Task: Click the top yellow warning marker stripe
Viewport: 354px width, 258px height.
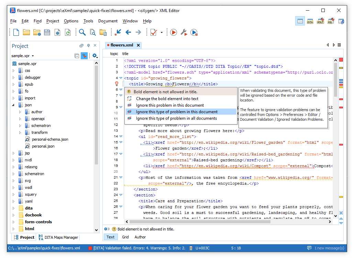Action: coord(341,68)
